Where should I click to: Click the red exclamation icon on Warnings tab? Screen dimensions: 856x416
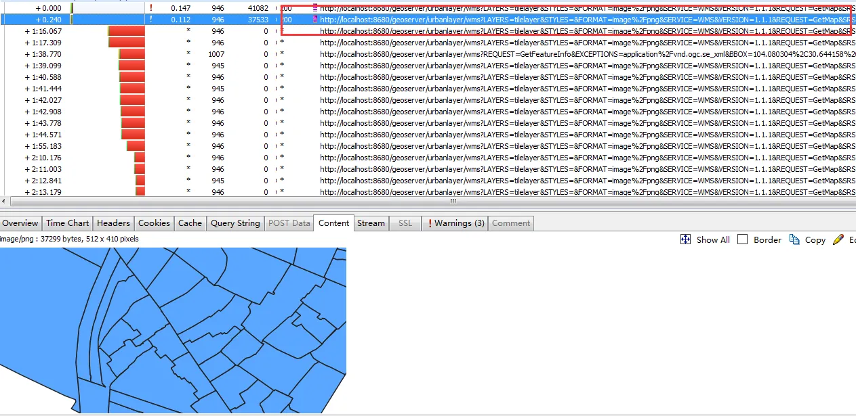430,223
